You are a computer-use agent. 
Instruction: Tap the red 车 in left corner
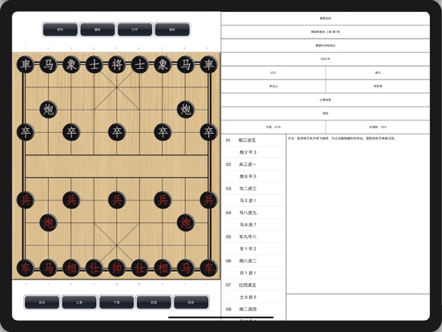pos(26,268)
